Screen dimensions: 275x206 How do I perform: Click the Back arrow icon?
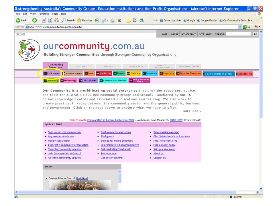tap(18, 20)
